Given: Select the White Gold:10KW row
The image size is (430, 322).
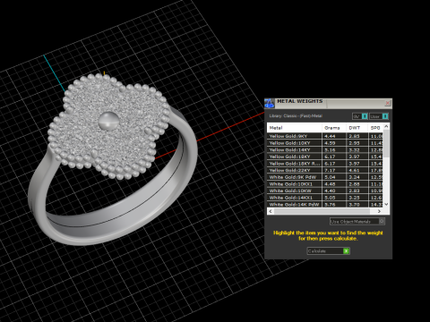Looking at the screenshot, I should pos(325,191).
